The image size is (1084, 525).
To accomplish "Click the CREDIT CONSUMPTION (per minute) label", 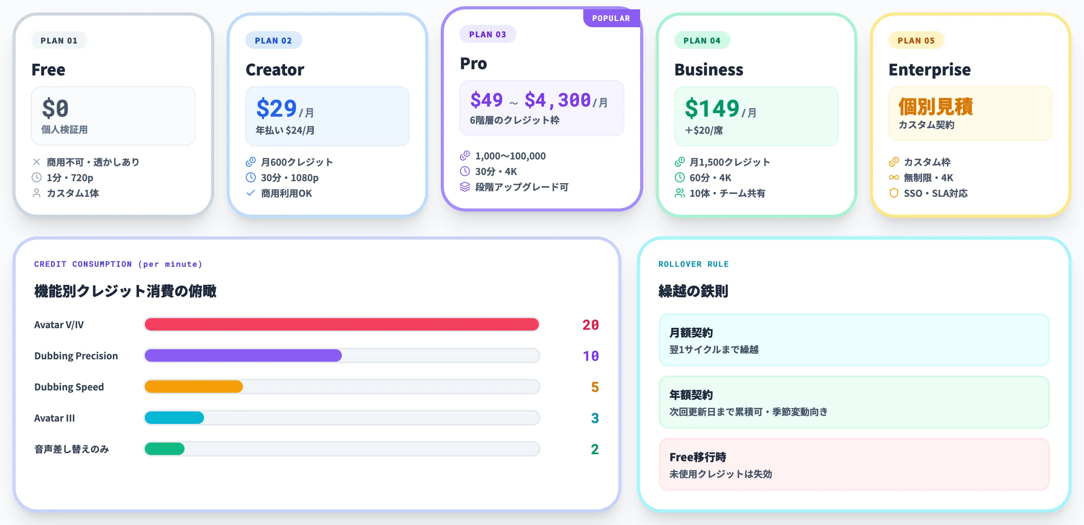I will coord(118,264).
